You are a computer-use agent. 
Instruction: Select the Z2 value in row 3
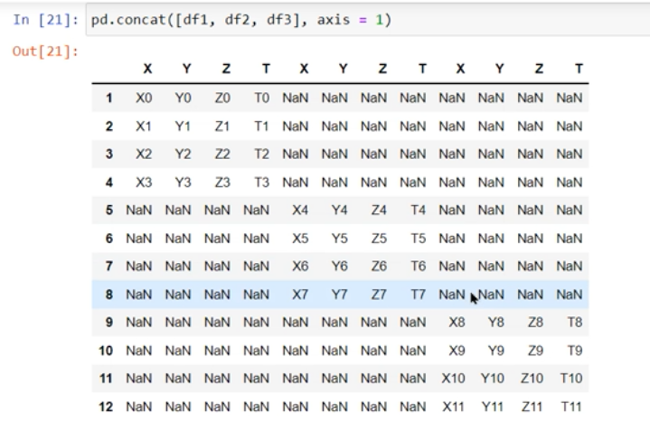tap(222, 155)
